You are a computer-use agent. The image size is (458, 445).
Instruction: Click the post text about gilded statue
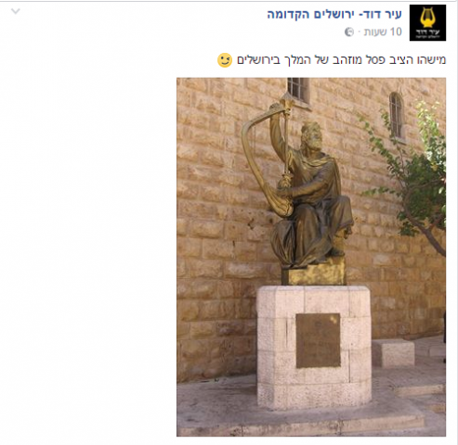341,60
